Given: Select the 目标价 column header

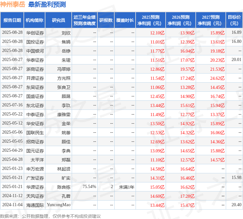Looking at the screenshot, I should (x=234, y=20).
